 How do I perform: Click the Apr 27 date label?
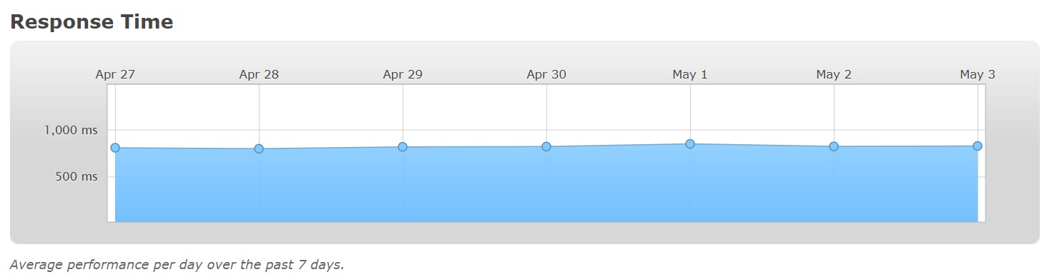tap(115, 74)
